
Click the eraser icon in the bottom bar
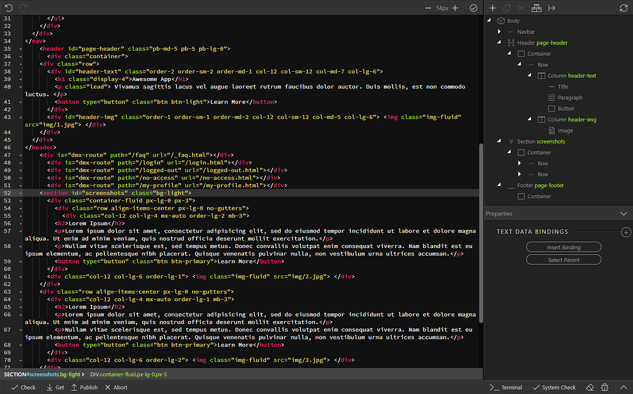tap(590, 387)
